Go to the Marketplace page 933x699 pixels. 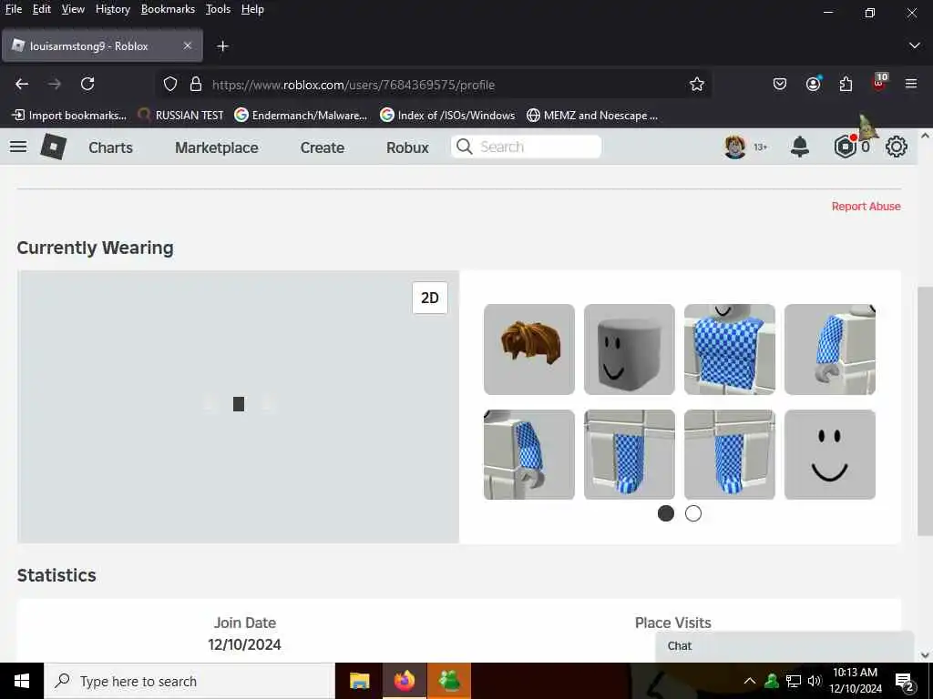pyautogui.click(x=217, y=147)
